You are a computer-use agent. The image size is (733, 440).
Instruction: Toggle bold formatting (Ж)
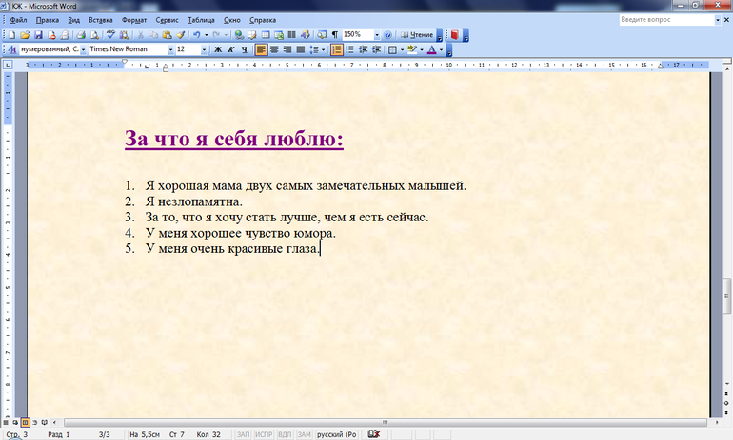[x=218, y=49]
